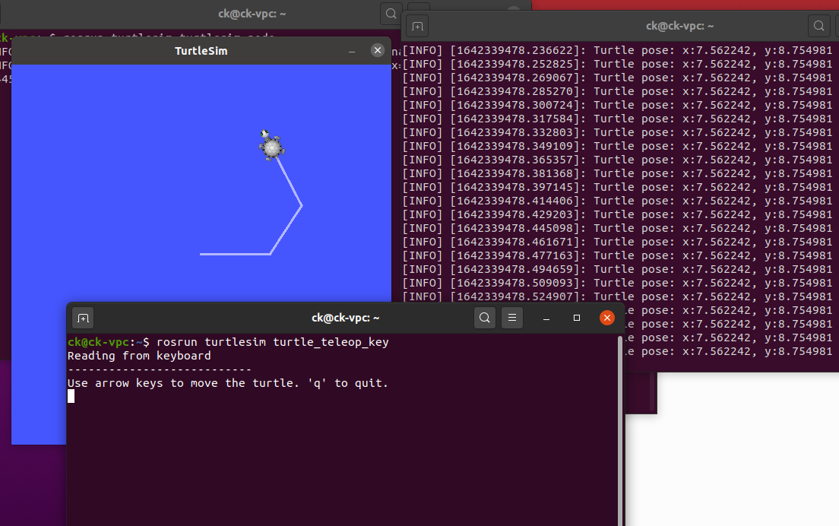The image size is (839, 526).
Task: Click log line with timestamp 1642339478.236622
Action: tap(618, 50)
